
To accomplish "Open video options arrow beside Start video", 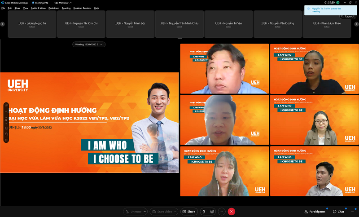I will click(175, 212).
